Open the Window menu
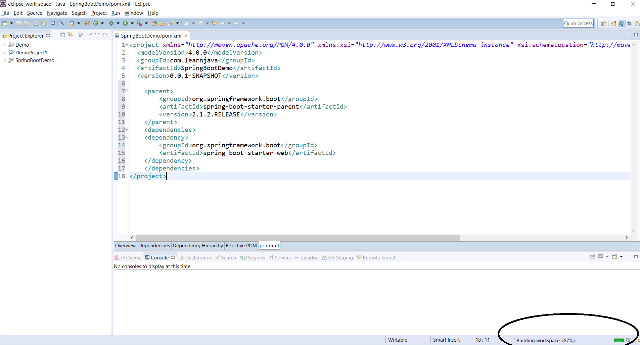 click(x=134, y=13)
